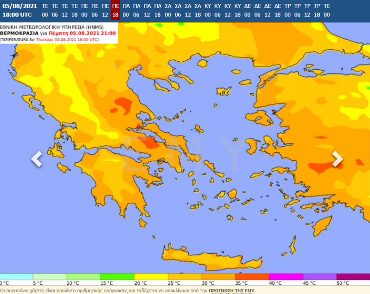This screenshot has height=294, width=370.
Task: Click the 05/08/2021 18:00 UTC date label
Action: click(x=20, y=10)
